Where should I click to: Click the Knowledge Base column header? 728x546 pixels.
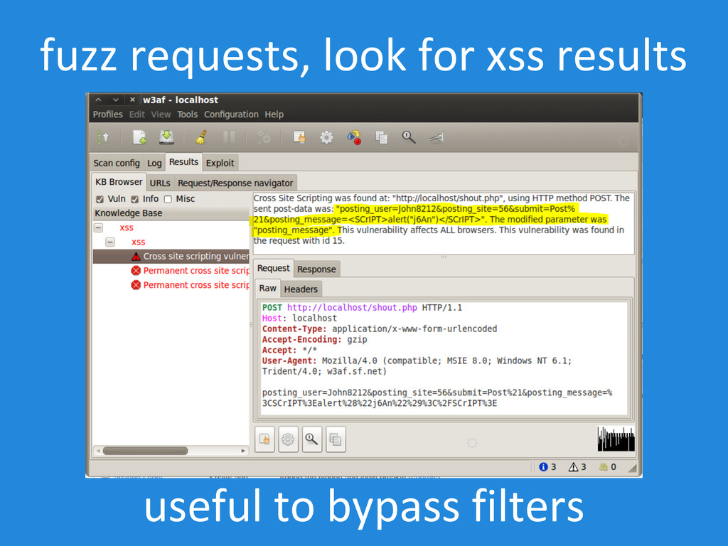tap(171, 213)
